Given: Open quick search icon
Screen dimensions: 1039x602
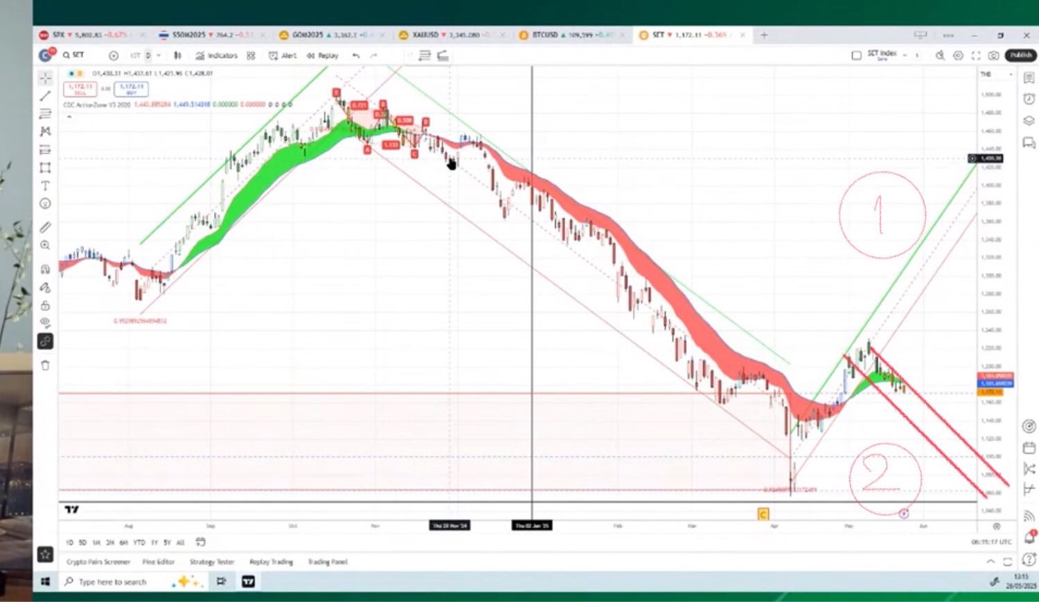Looking at the screenshot, I should 940,55.
